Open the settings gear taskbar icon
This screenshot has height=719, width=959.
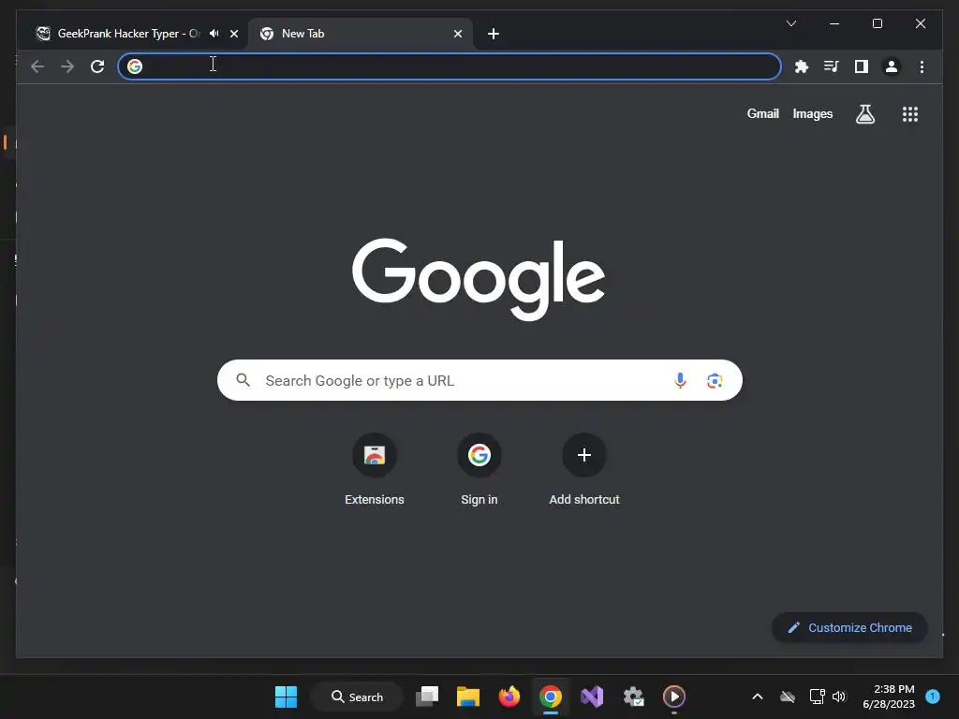coord(633,697)
